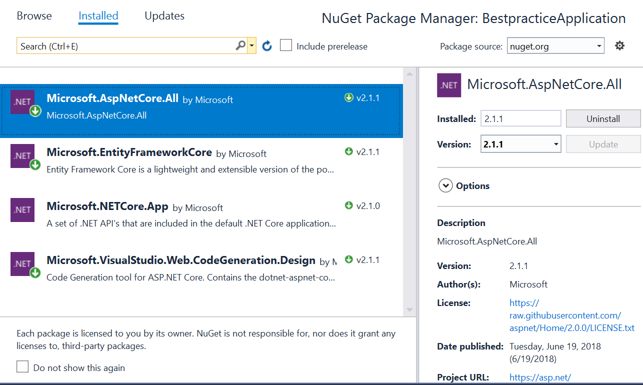This screenshot has width=643, height=385.
Task: Click the search magnifier icon
Action: pos(240,46)
